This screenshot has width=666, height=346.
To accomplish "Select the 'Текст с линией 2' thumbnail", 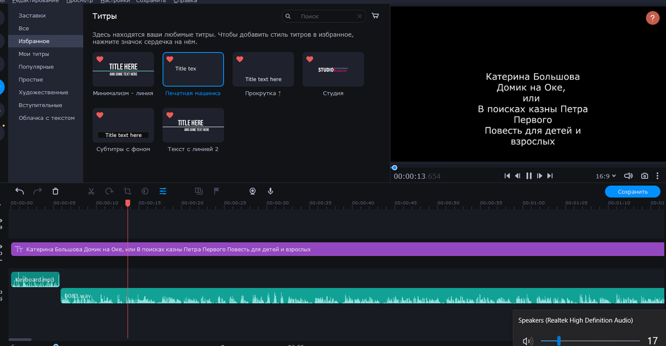I will click(x=193, y=125).
